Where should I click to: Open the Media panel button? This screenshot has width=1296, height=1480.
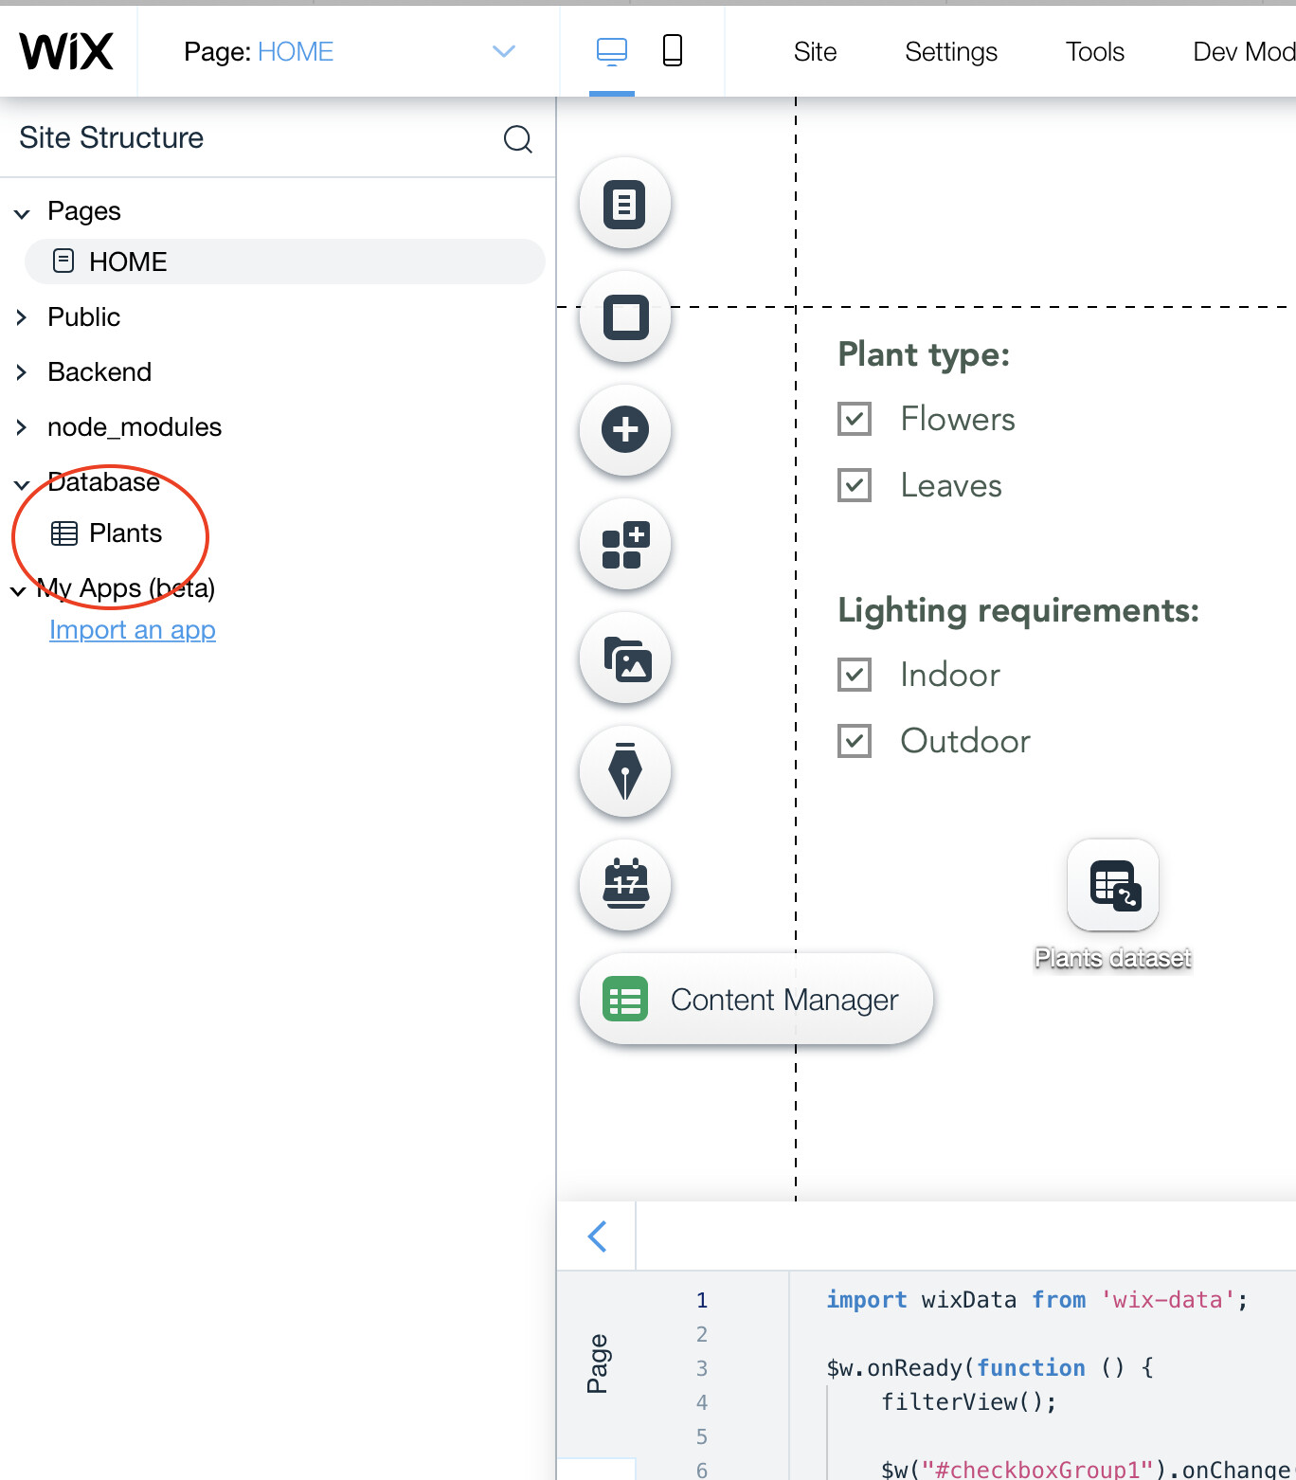(625, 659)
